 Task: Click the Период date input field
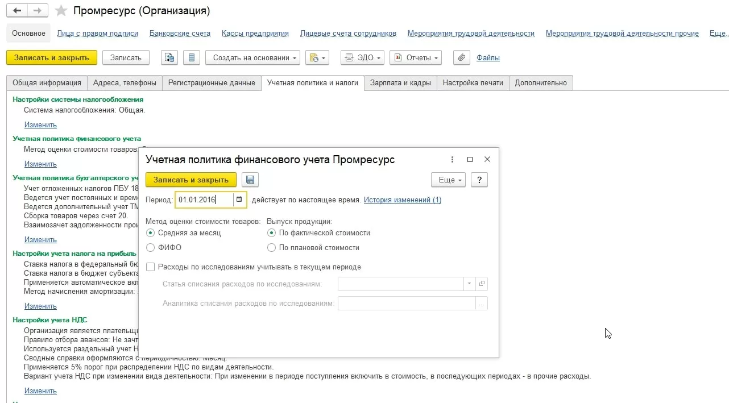coord(204,200)
